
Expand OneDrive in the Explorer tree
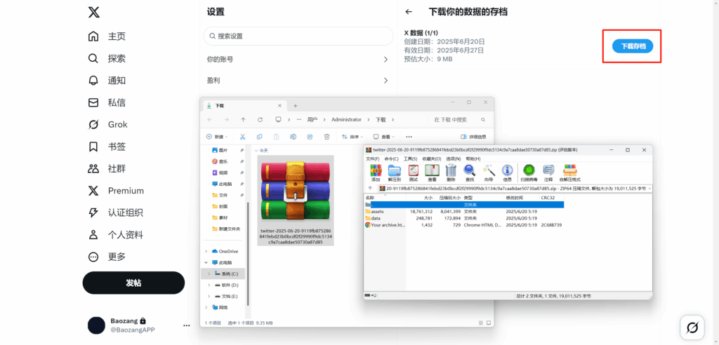click(x=206, y=252)
